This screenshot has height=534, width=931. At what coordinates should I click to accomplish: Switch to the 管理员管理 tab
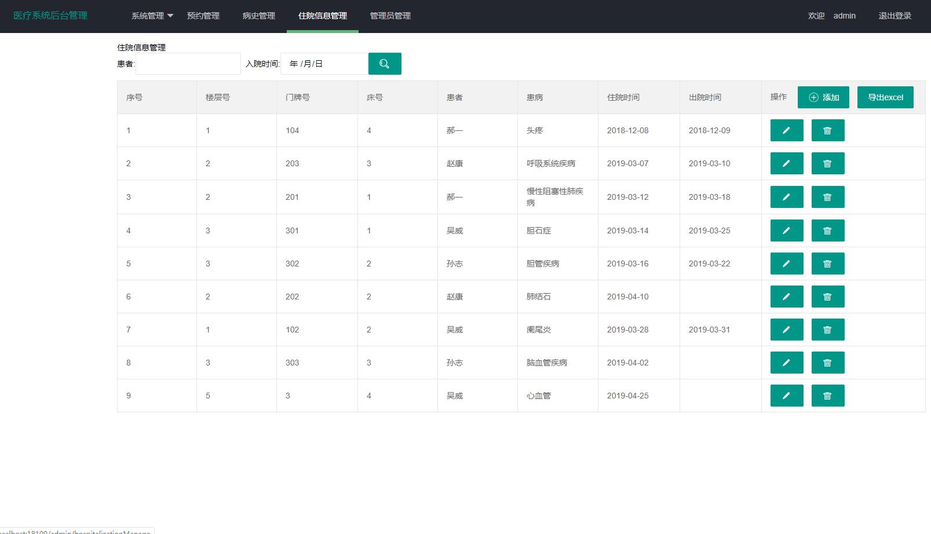coord(389,16)
